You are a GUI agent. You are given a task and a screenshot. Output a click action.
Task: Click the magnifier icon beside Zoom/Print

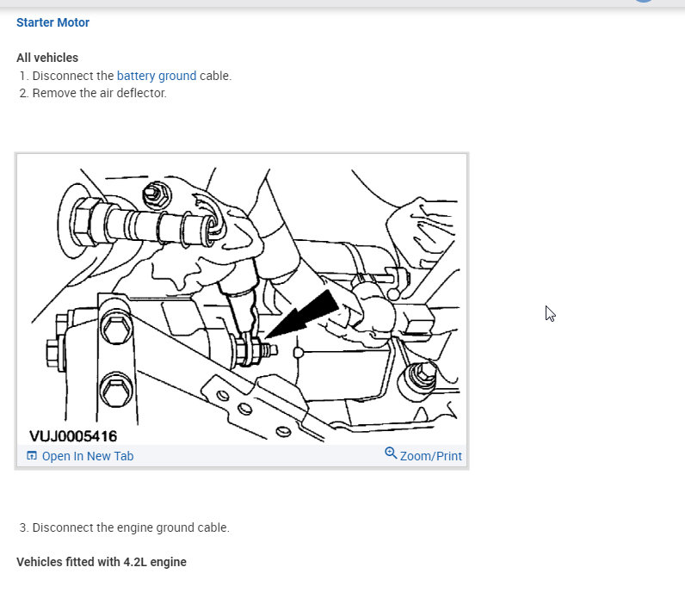click(x=391, y=453)
